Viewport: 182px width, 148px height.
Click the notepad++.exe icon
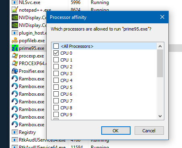point(15,10)
